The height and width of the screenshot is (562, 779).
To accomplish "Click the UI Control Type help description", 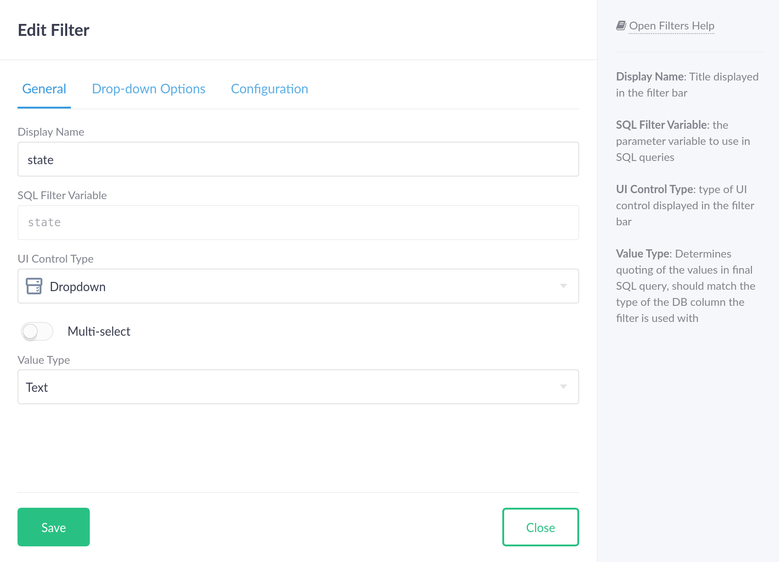I will (685, 206).
